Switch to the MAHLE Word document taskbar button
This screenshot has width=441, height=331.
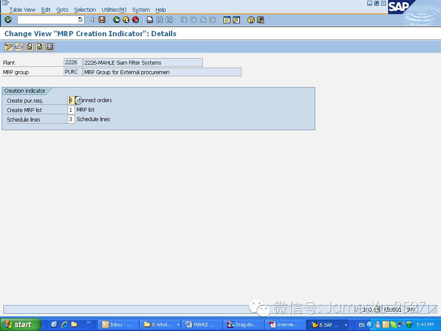click(x=202, y=325)
